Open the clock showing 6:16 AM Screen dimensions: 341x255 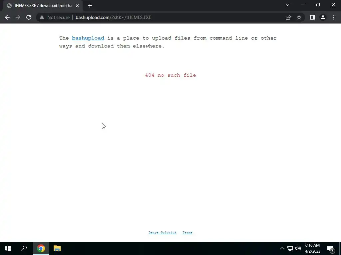tap(312, 248)
